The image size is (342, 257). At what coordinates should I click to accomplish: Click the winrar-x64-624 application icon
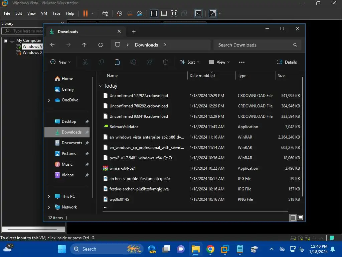106,168
